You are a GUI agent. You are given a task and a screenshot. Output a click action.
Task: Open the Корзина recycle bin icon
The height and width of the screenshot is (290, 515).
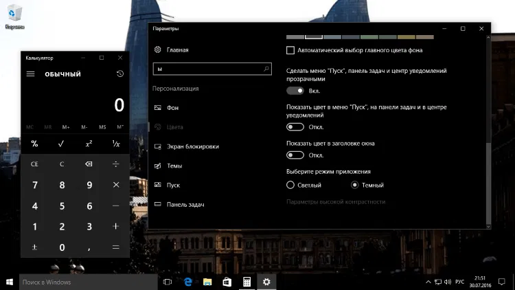tap(14, 14)
